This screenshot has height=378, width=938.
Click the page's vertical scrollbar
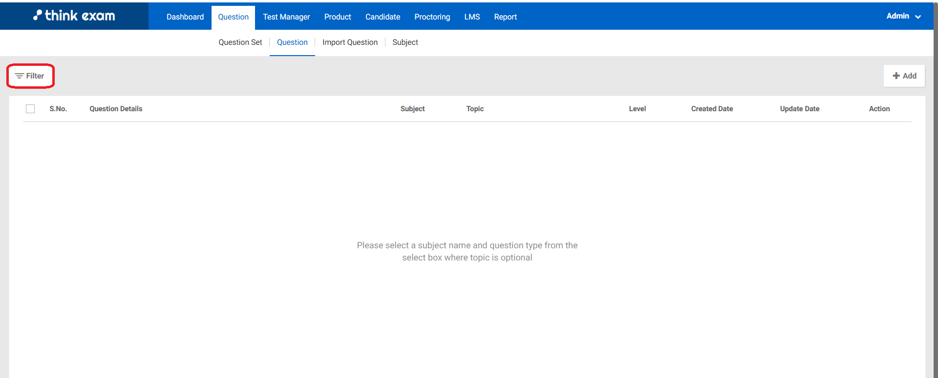click(935, 195)
